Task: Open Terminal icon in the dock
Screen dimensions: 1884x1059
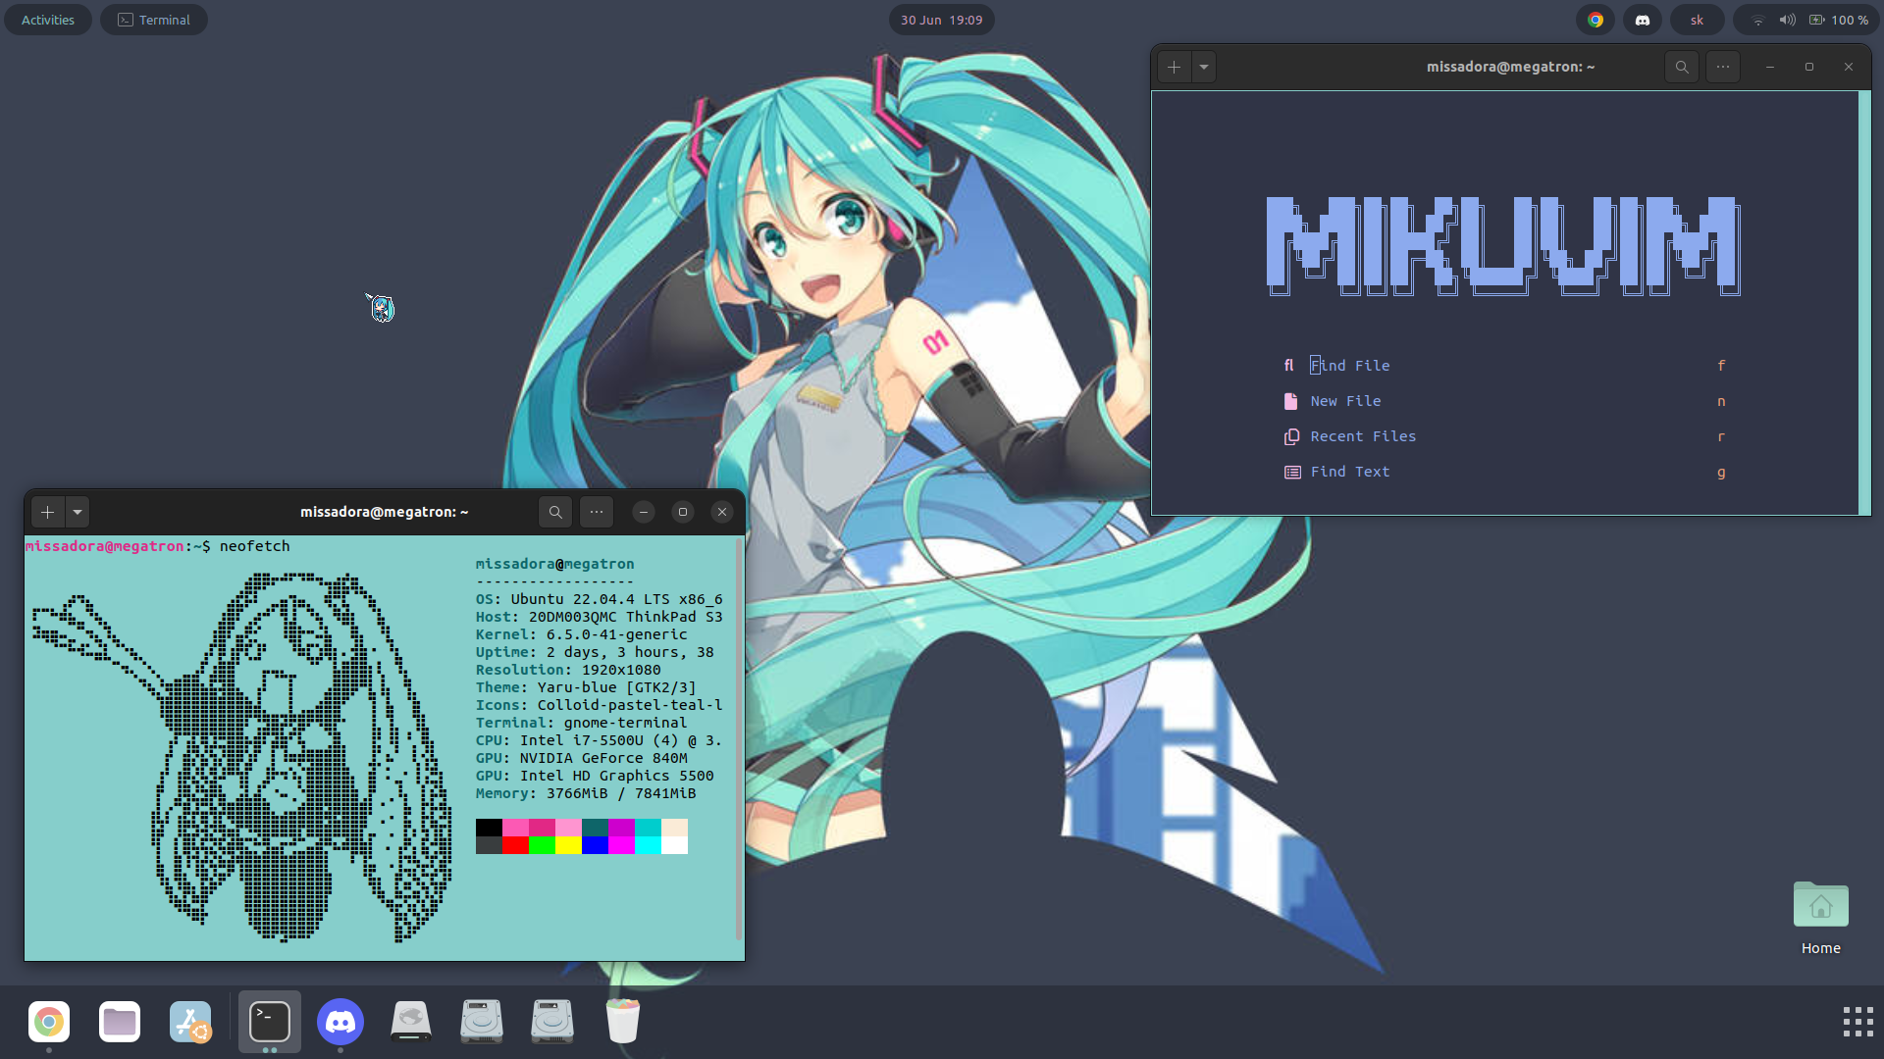Action: pyautogui.click(x=270, y=1022)
